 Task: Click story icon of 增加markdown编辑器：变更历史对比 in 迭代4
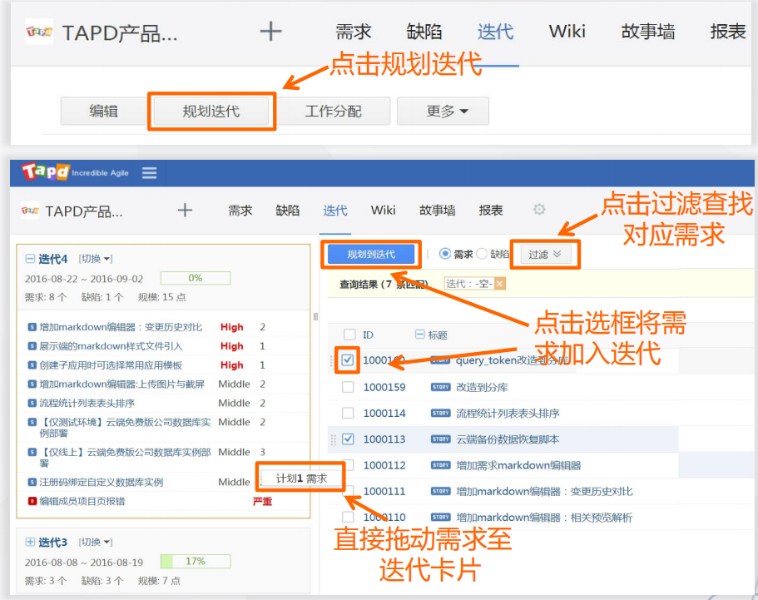32,327
